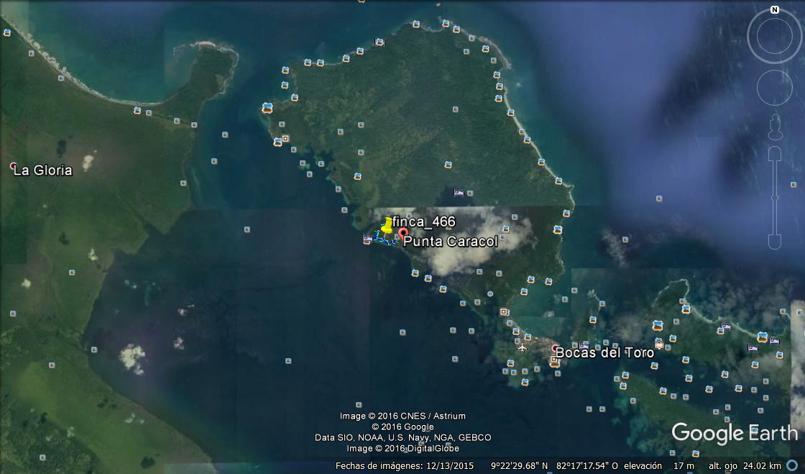The height and width of the screenshot is (474, 805).
Task: Zoom out using bottom of zoom slider
Action: 775,242
